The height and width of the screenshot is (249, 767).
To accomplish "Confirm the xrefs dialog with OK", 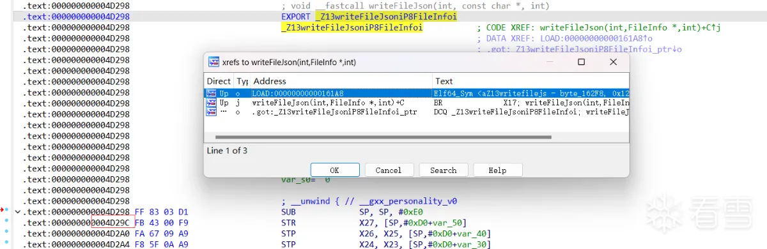I will point(335,170).
